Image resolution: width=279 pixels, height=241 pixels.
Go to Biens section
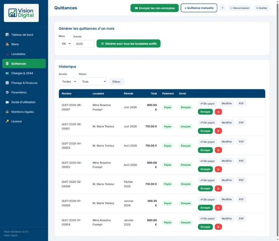coord(24,44)
